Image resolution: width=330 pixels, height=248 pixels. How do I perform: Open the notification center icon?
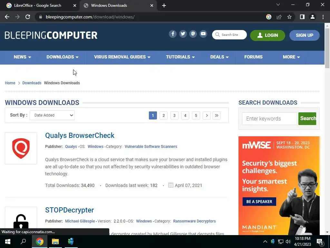320,242
